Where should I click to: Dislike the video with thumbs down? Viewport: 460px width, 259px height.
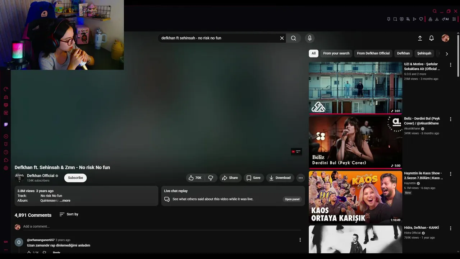point(211,178)
